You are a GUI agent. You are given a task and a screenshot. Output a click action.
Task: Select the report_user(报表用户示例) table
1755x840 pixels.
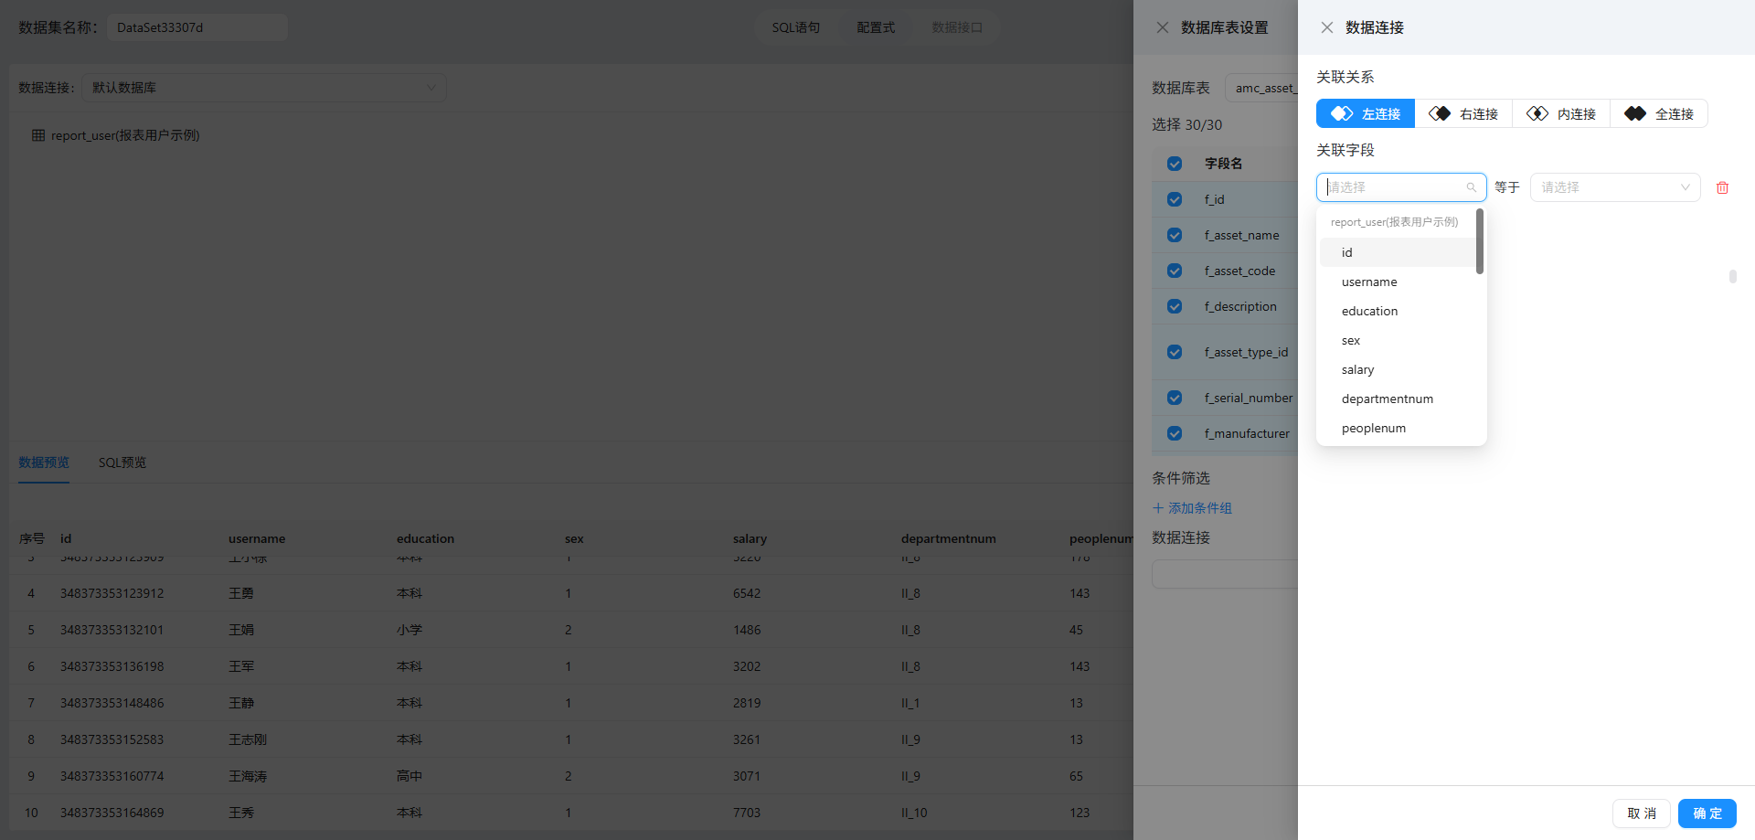point(125,135)
